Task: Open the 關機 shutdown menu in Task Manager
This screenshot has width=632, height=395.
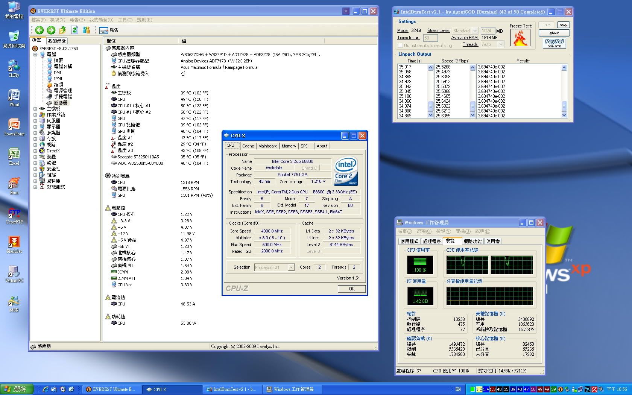Action: 463,231
